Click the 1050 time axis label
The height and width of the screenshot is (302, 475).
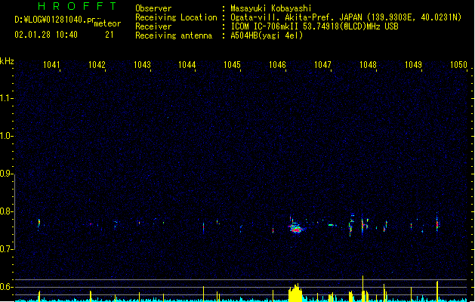point(458,65)
